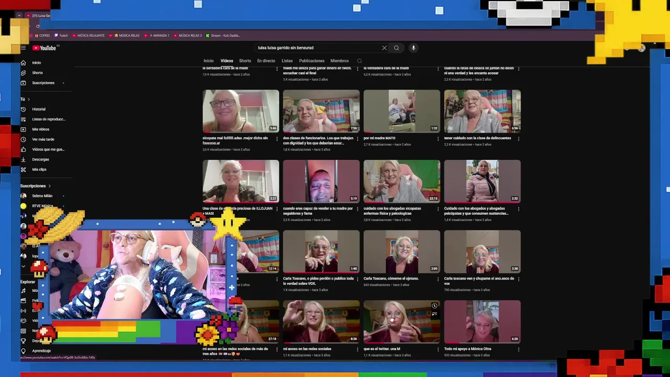Open Descargas from the sidebar
Image resolution: width=670 pixels, height=377 pixels.
tap(40, 159)
